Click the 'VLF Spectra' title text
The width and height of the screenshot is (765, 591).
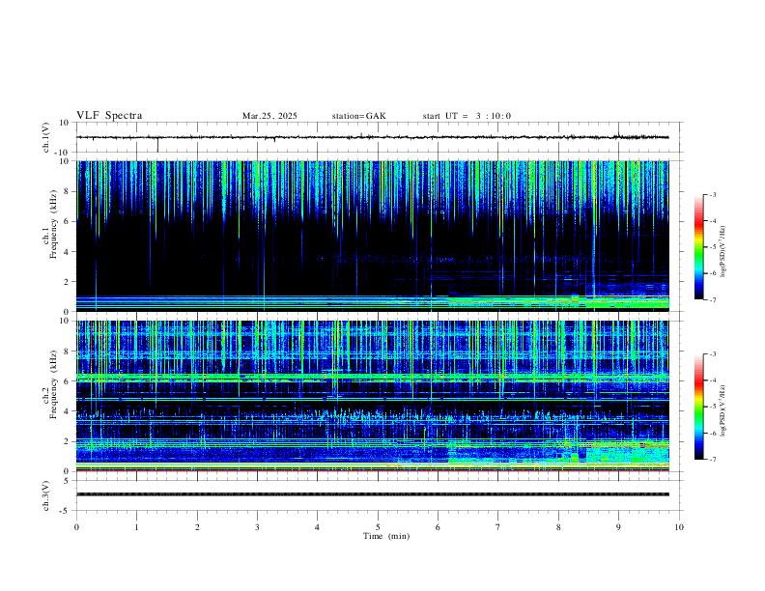tap(109, 116)
